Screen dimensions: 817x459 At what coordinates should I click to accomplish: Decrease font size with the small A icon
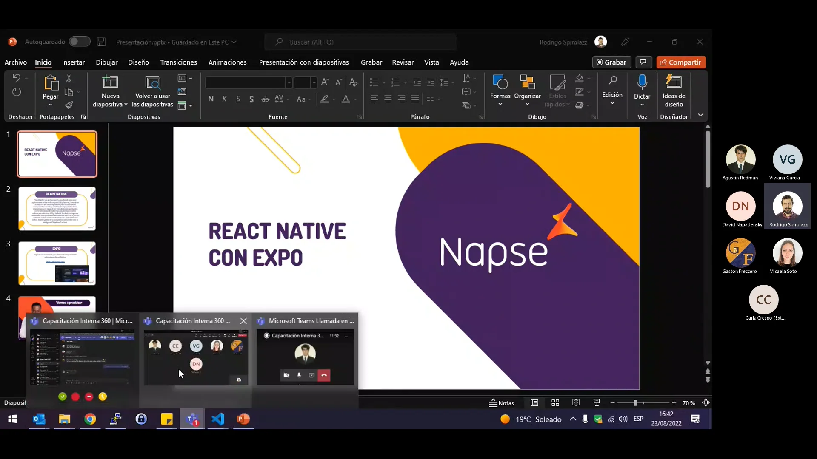coord(339,82)
